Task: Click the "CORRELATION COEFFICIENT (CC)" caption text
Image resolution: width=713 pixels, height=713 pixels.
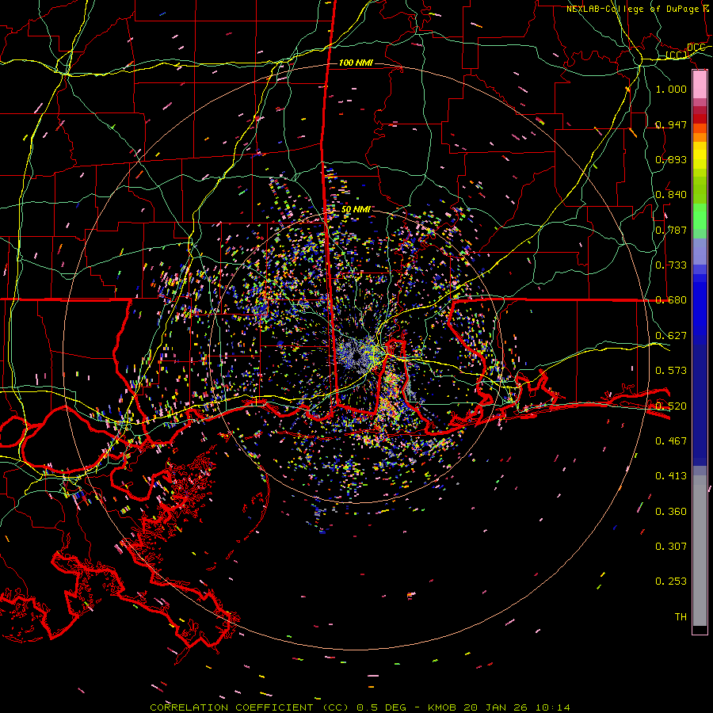Action: click(x=250, y=707)
